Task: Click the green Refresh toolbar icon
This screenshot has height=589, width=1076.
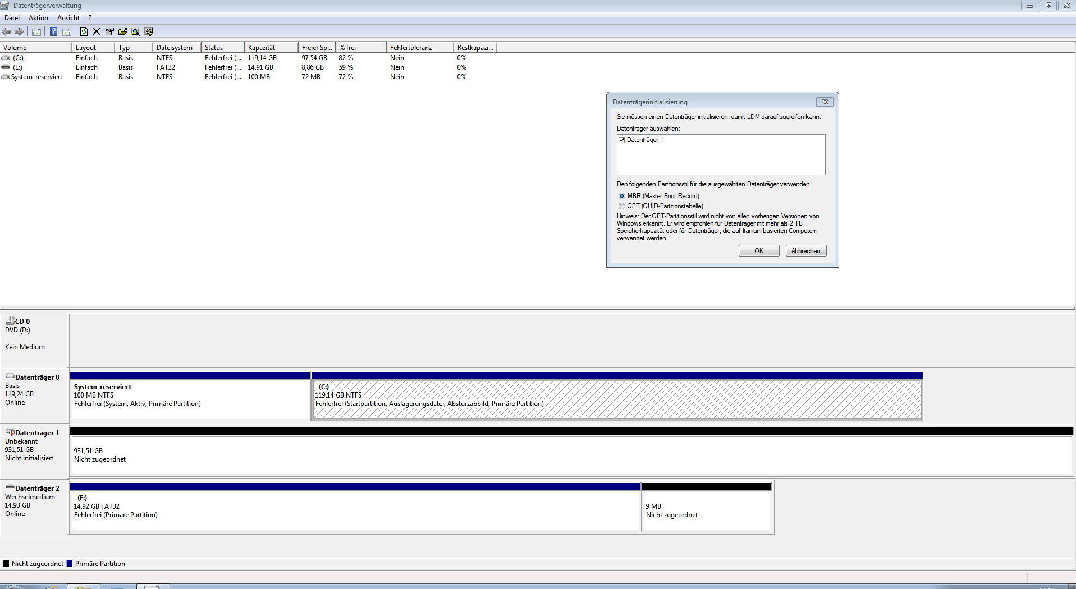Action: pyautogui.click(x=84, y=31)
